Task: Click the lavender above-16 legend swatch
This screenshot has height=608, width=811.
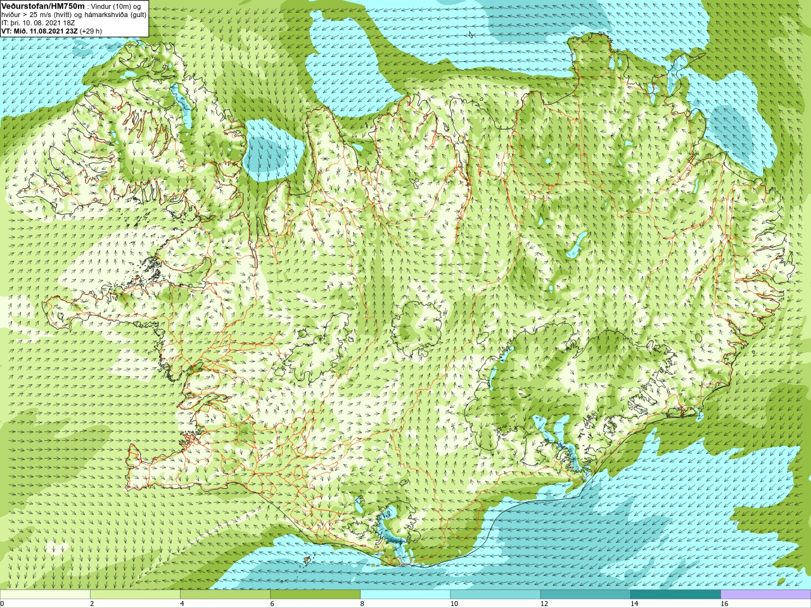Action: click(766, 595)
